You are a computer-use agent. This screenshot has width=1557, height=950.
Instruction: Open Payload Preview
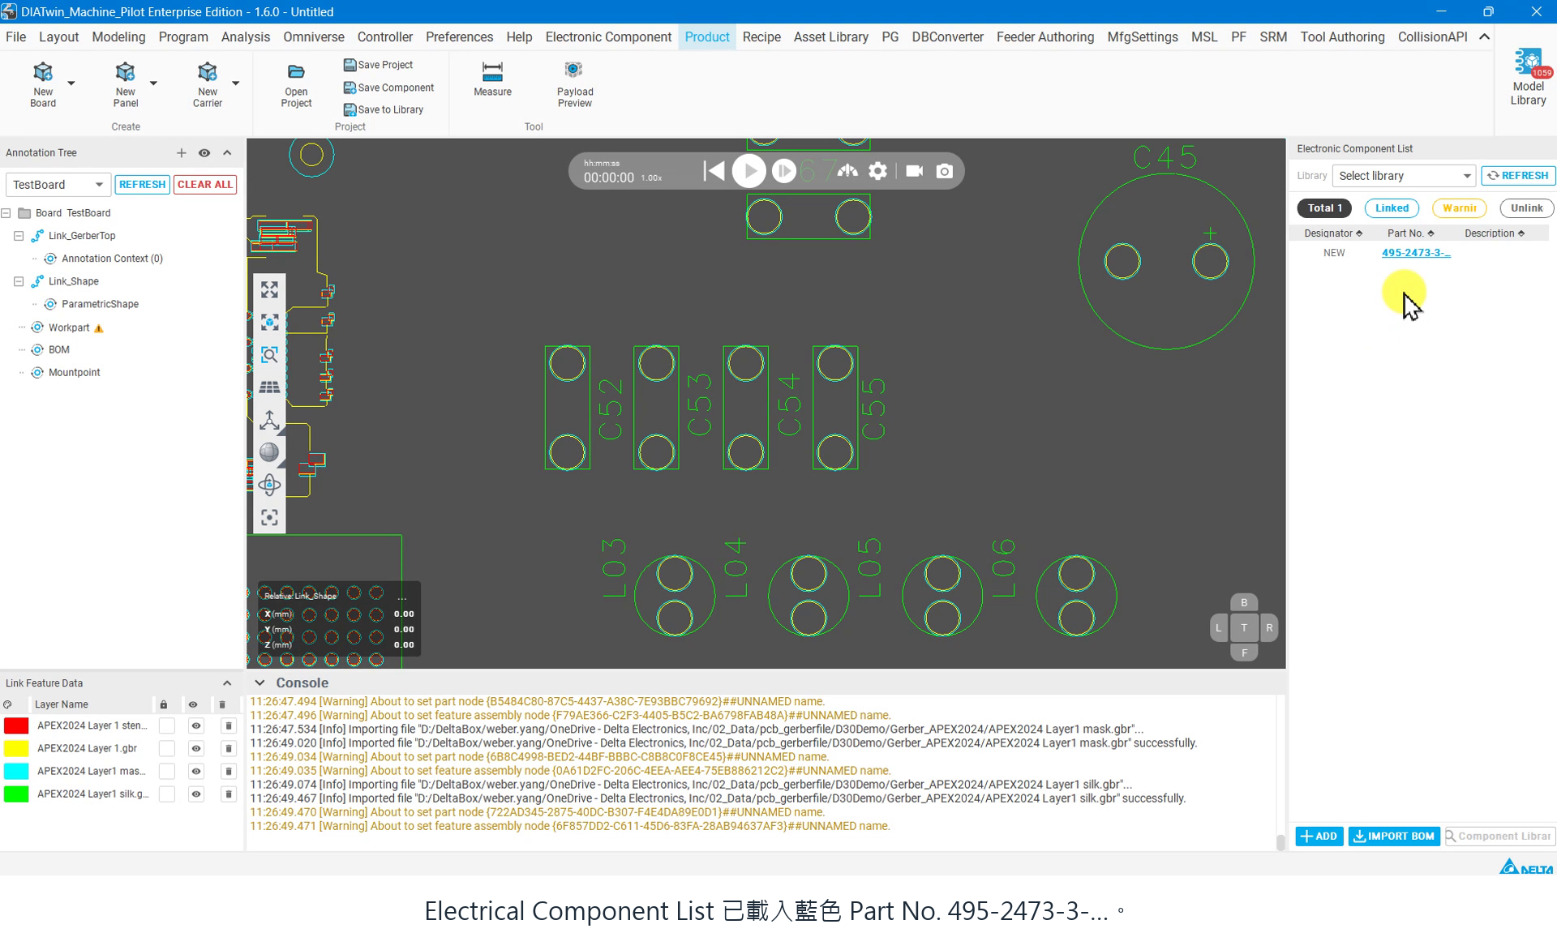pos(575,83)
